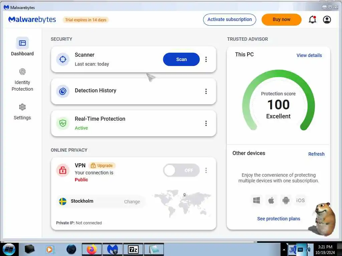Click the VPN Upgrade badge

click(102, 165)
